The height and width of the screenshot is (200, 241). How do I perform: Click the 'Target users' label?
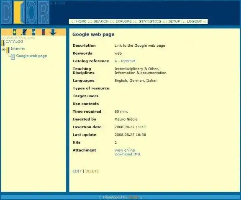(85, 96)
